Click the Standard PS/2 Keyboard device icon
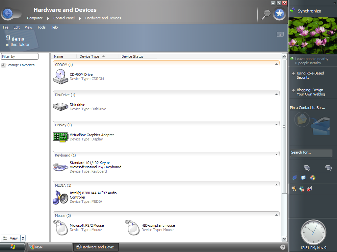This screenshot has height=252, width=337. coord(60,167)
